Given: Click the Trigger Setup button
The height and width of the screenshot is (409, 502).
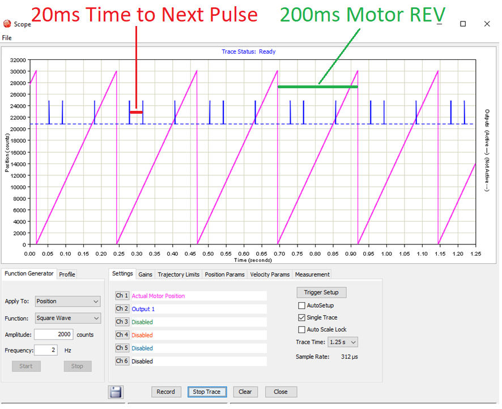Looking at the screenshot, I should click(x=321, y=292).
